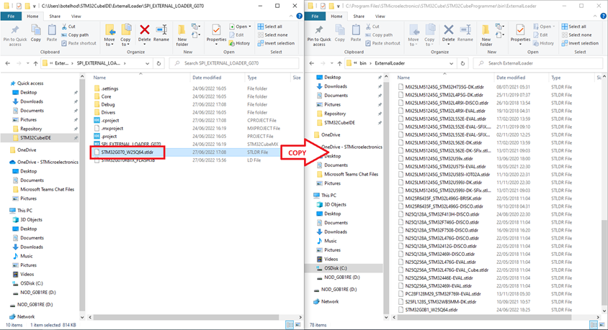
Task: Click Copy icon in left window ribbon
Action: (35, 32)
